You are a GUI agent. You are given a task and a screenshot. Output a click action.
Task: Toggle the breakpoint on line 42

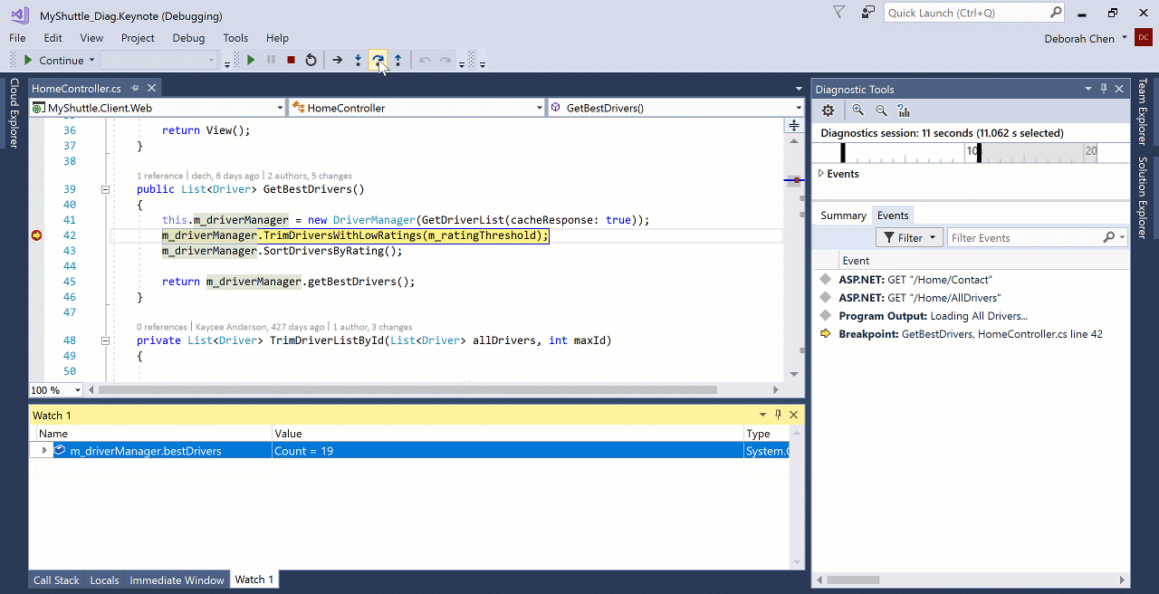[36, 235]
